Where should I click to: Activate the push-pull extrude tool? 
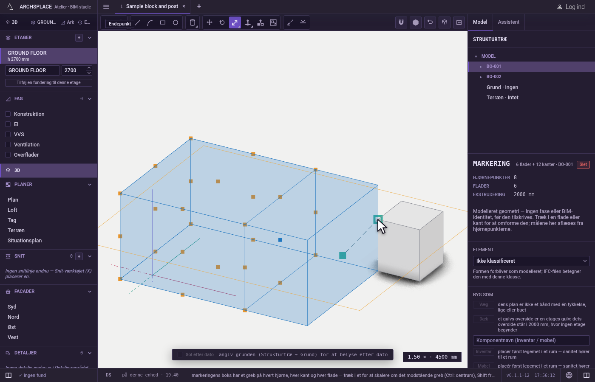tap(248, 22)
